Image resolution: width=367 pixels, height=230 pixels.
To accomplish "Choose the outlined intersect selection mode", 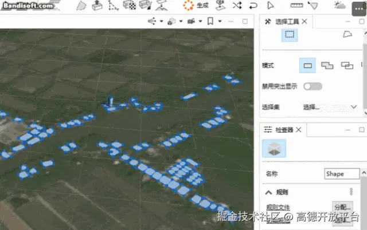I will [x=347, y=66].
